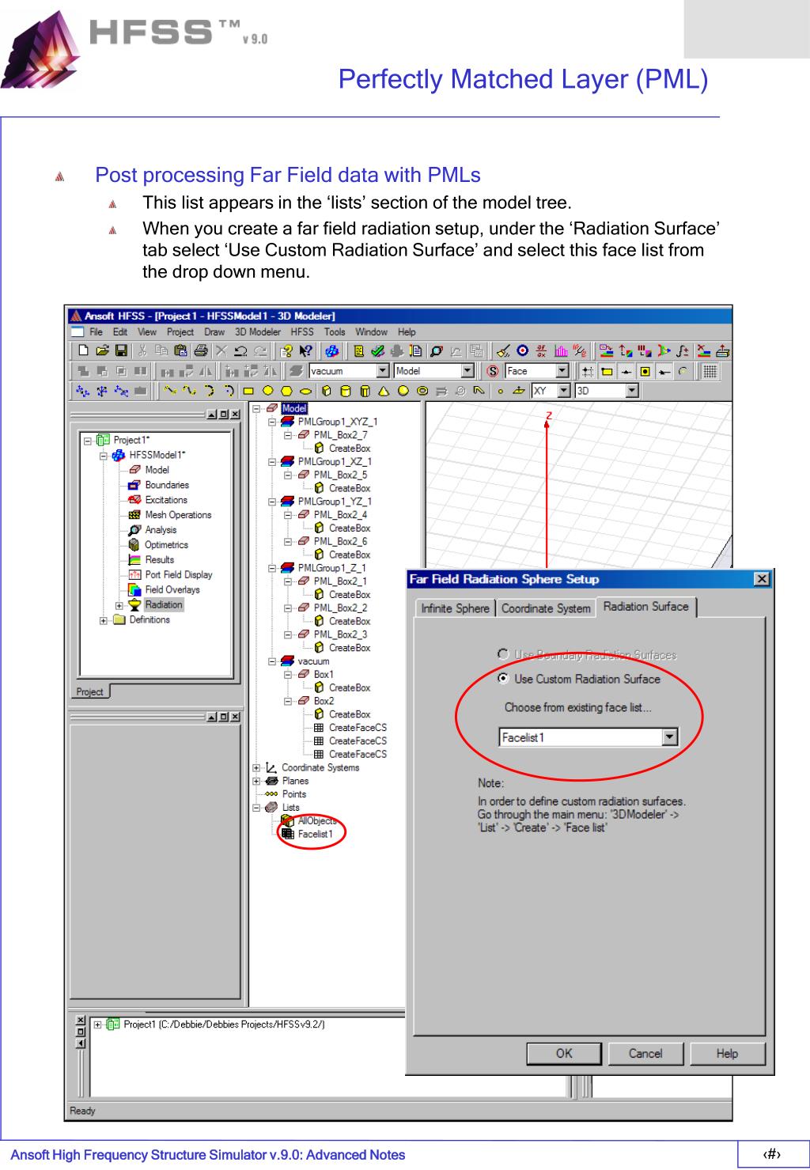The width and height of the screenshot is (810, 1170).
Task: Expand the Definitions node in project tree
Action: click(x=104, y=621)
